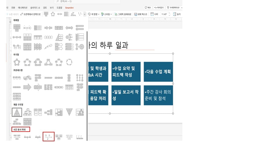Select the inverted pyramid layout icon
The image size is (275, 155).
click(70, 112)
